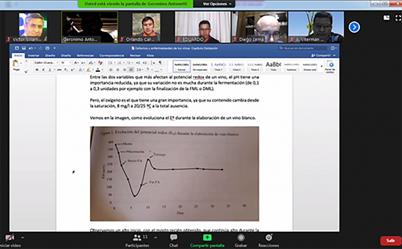This screenshot has width=402, height=249.
Task: Open the Calibri font name dropdown
Action: click(46, 63)
